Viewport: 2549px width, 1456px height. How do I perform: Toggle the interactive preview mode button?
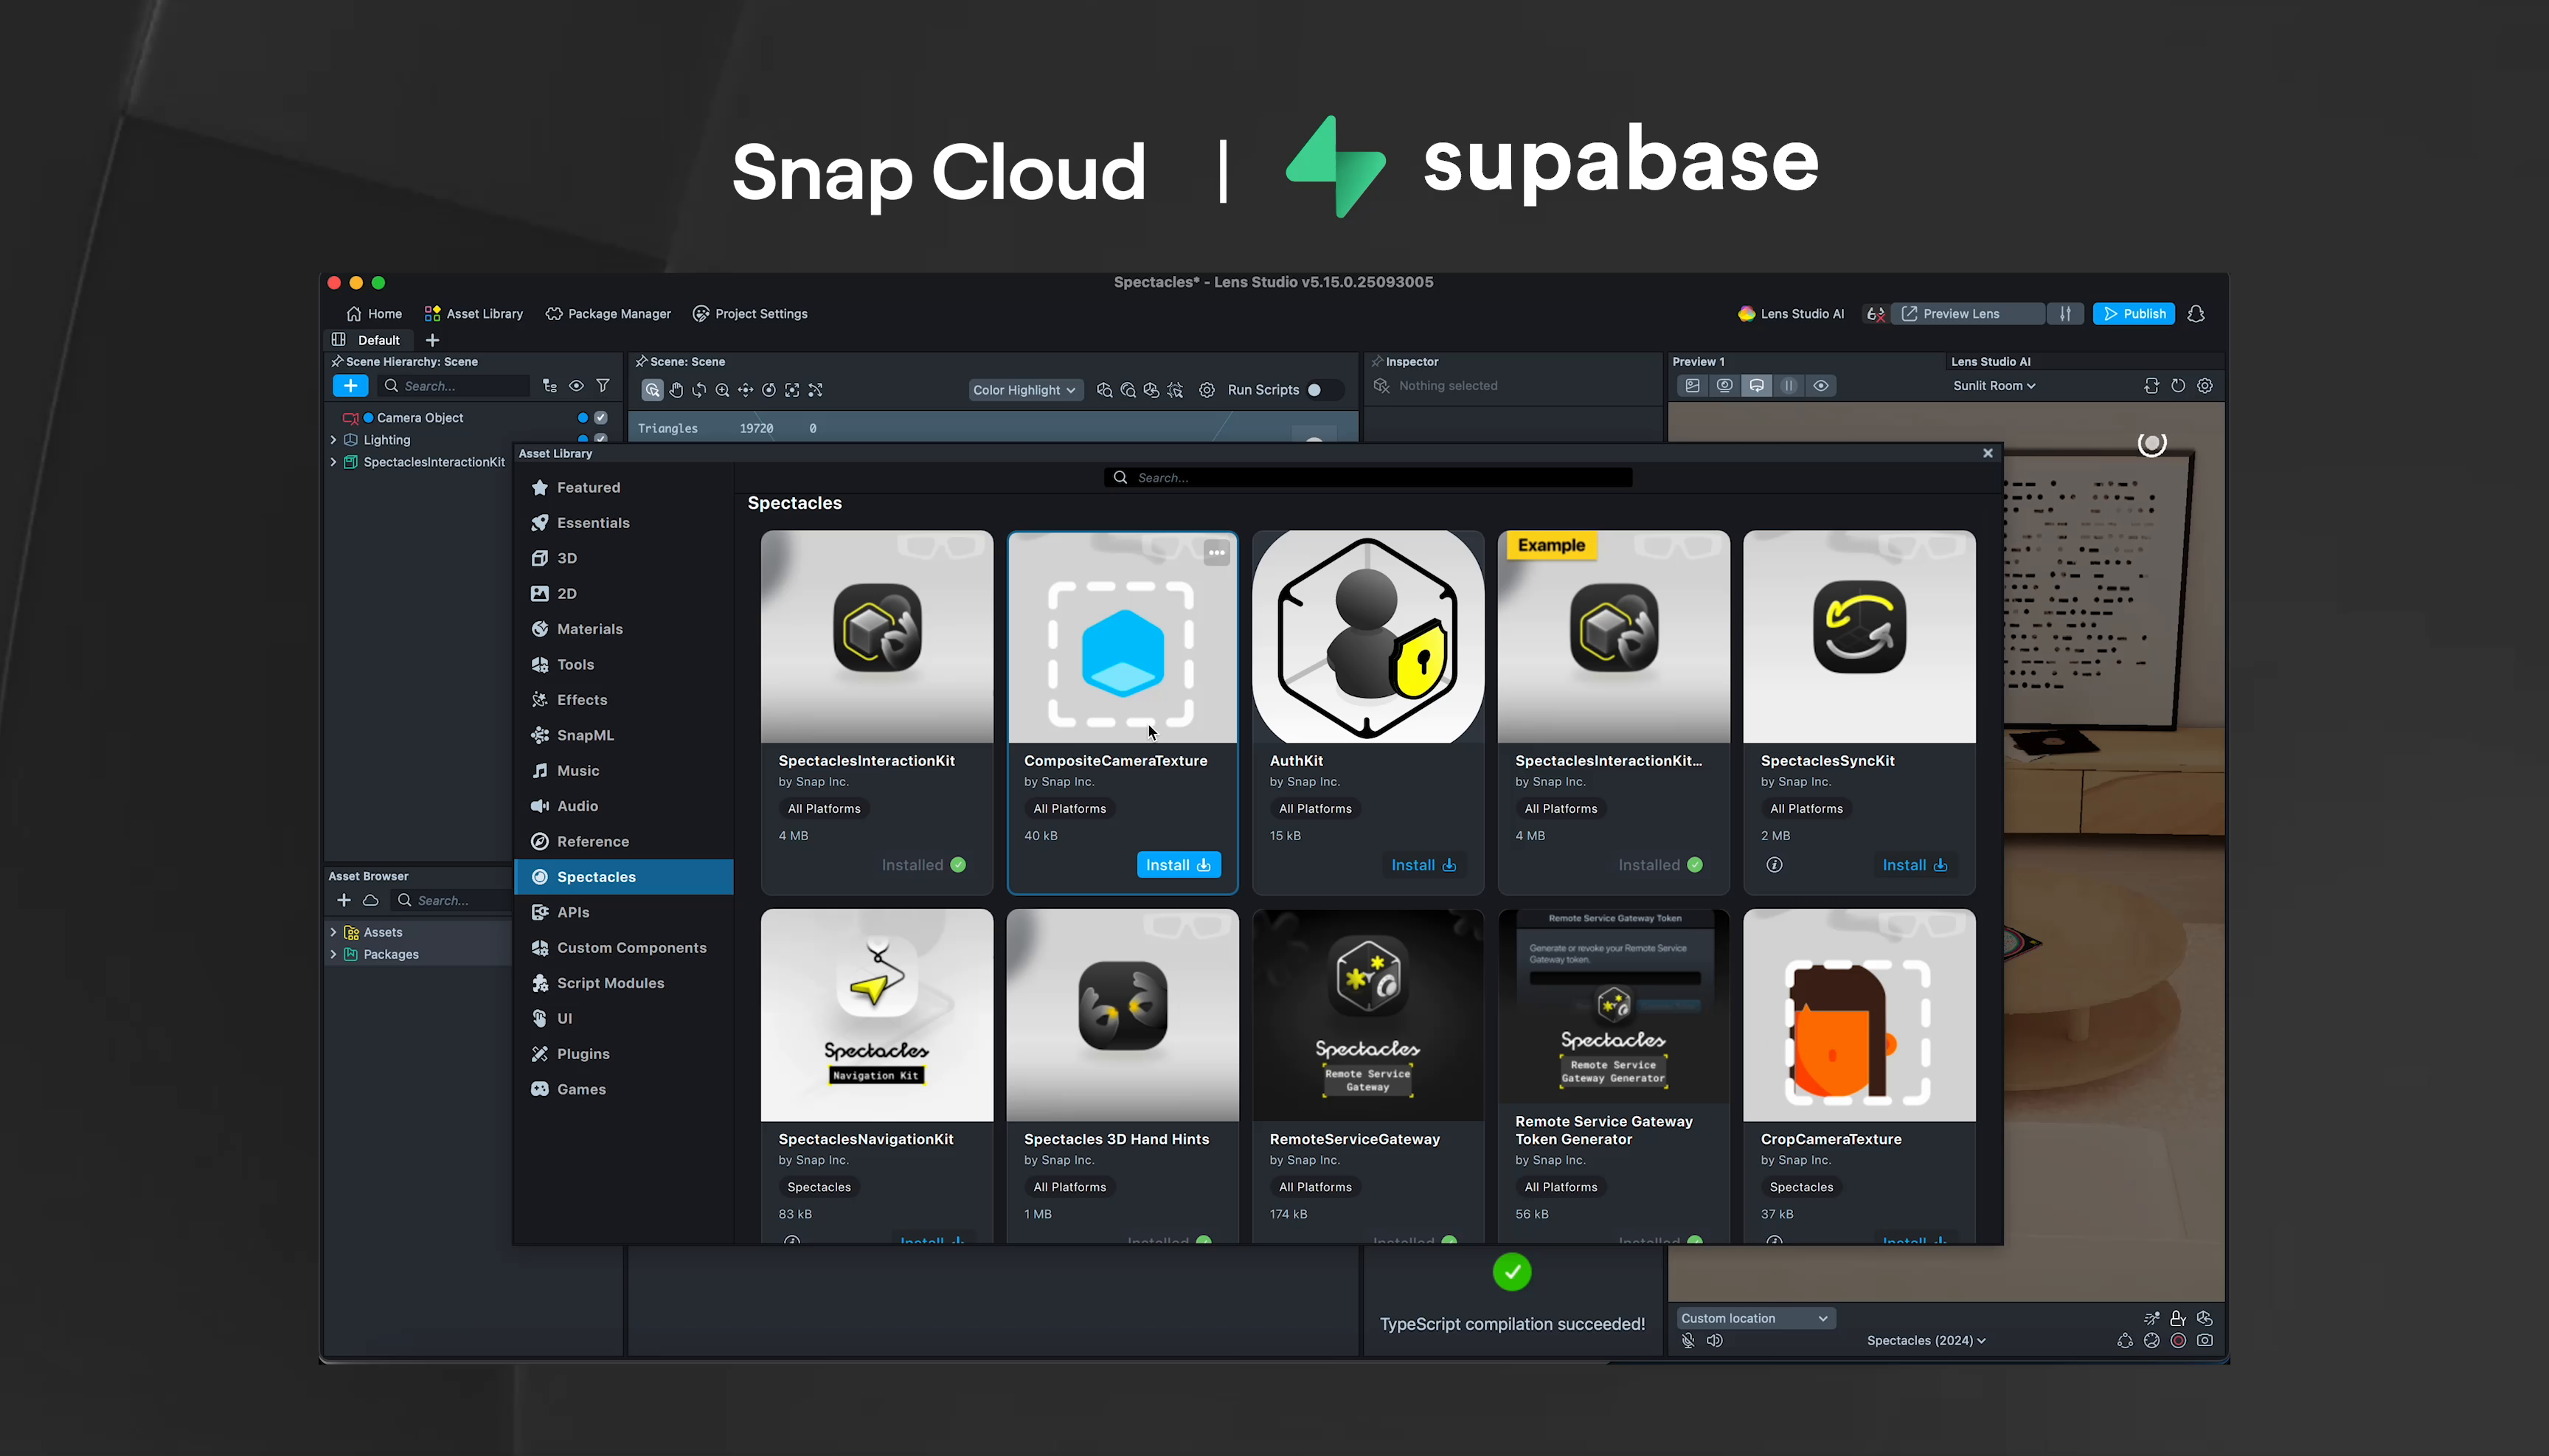[x=1757, y=386]
